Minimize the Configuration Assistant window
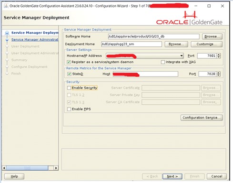The width and height of the screenshot is (233, 183). (196, 6)
